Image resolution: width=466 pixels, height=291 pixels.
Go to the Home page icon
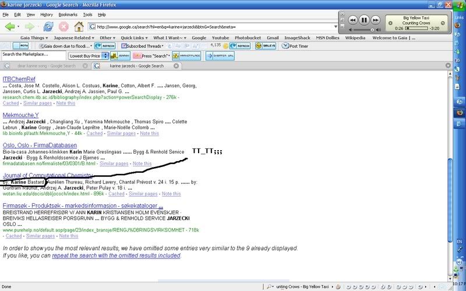[x=79, y=27]
